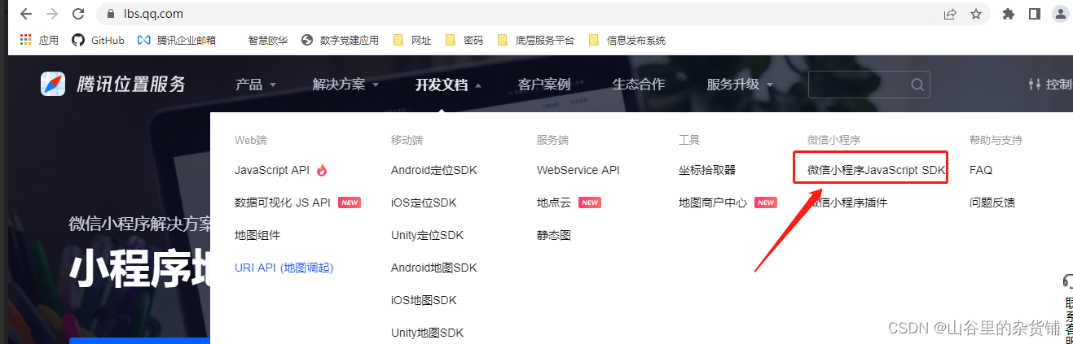Open the 坐标拾取器 tool
The image size is (1073, 344).
pyautogui.click(x=707, y=170)
